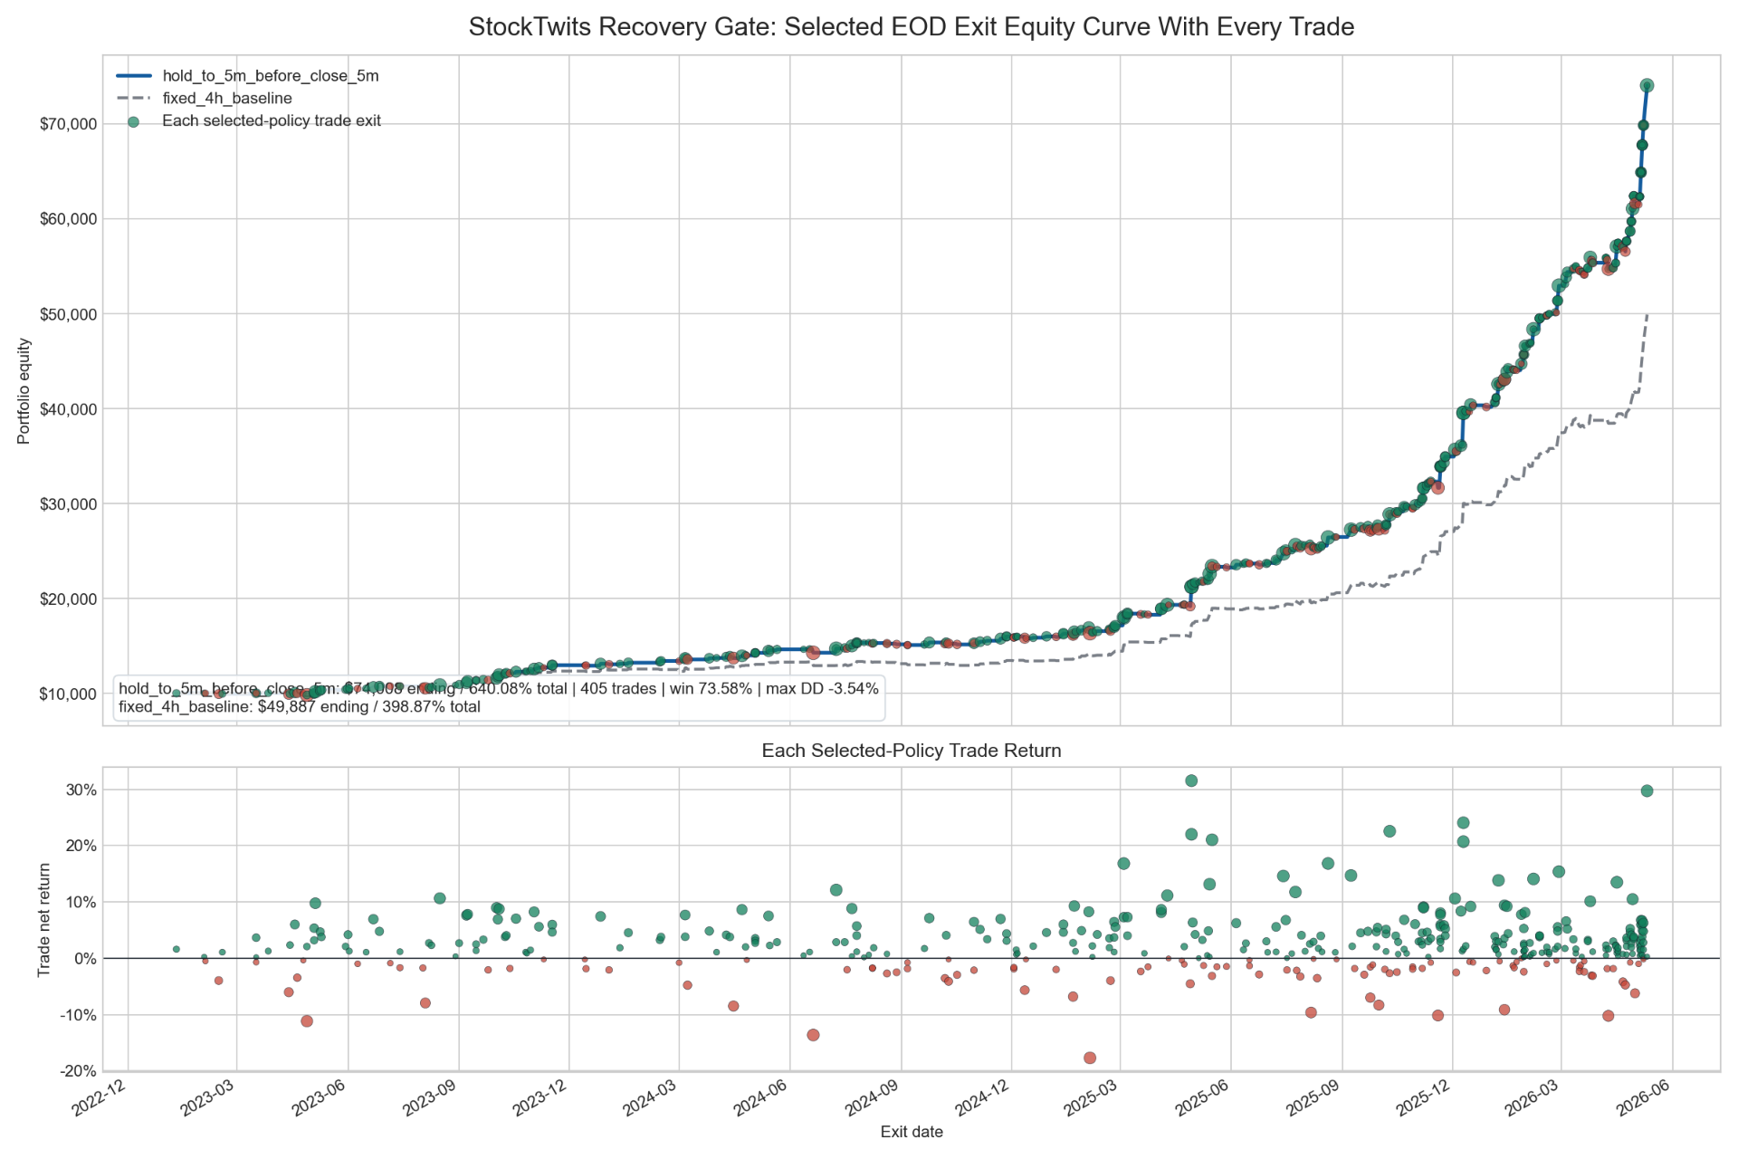Click the chart title starting 'StockTwits Recovery Gate'

coord(912,27)
